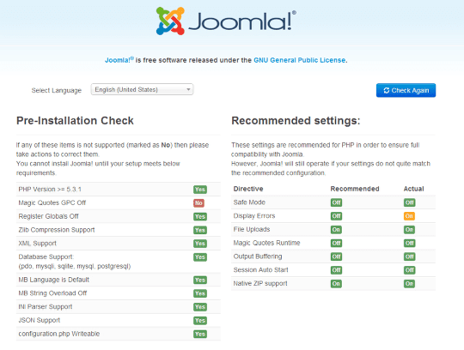The height and width of the screenshot is (350, 464).
Task: Click the Yes badge next to PHP Version
Action: click(x=200, y=190)
